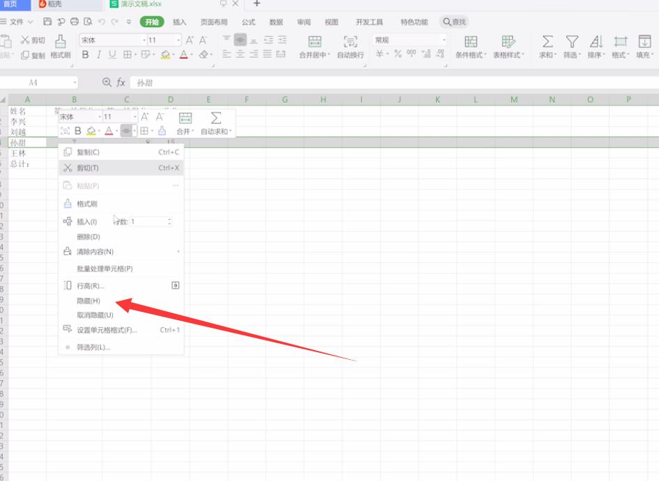The image size is (659, 481).
Task: Open the File (文件) menu dropdown arrow
Action: pos(30,22)
